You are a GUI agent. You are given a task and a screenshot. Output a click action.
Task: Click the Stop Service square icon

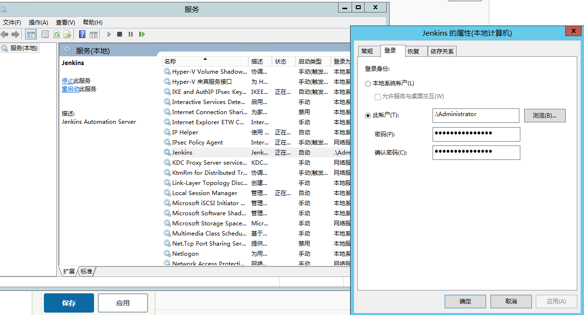[x=120, y=34]
